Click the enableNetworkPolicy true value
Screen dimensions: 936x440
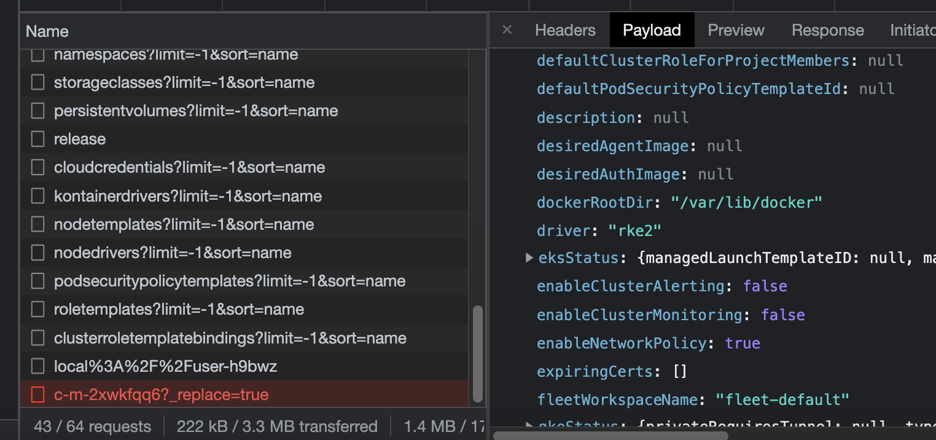pos(743,344)
